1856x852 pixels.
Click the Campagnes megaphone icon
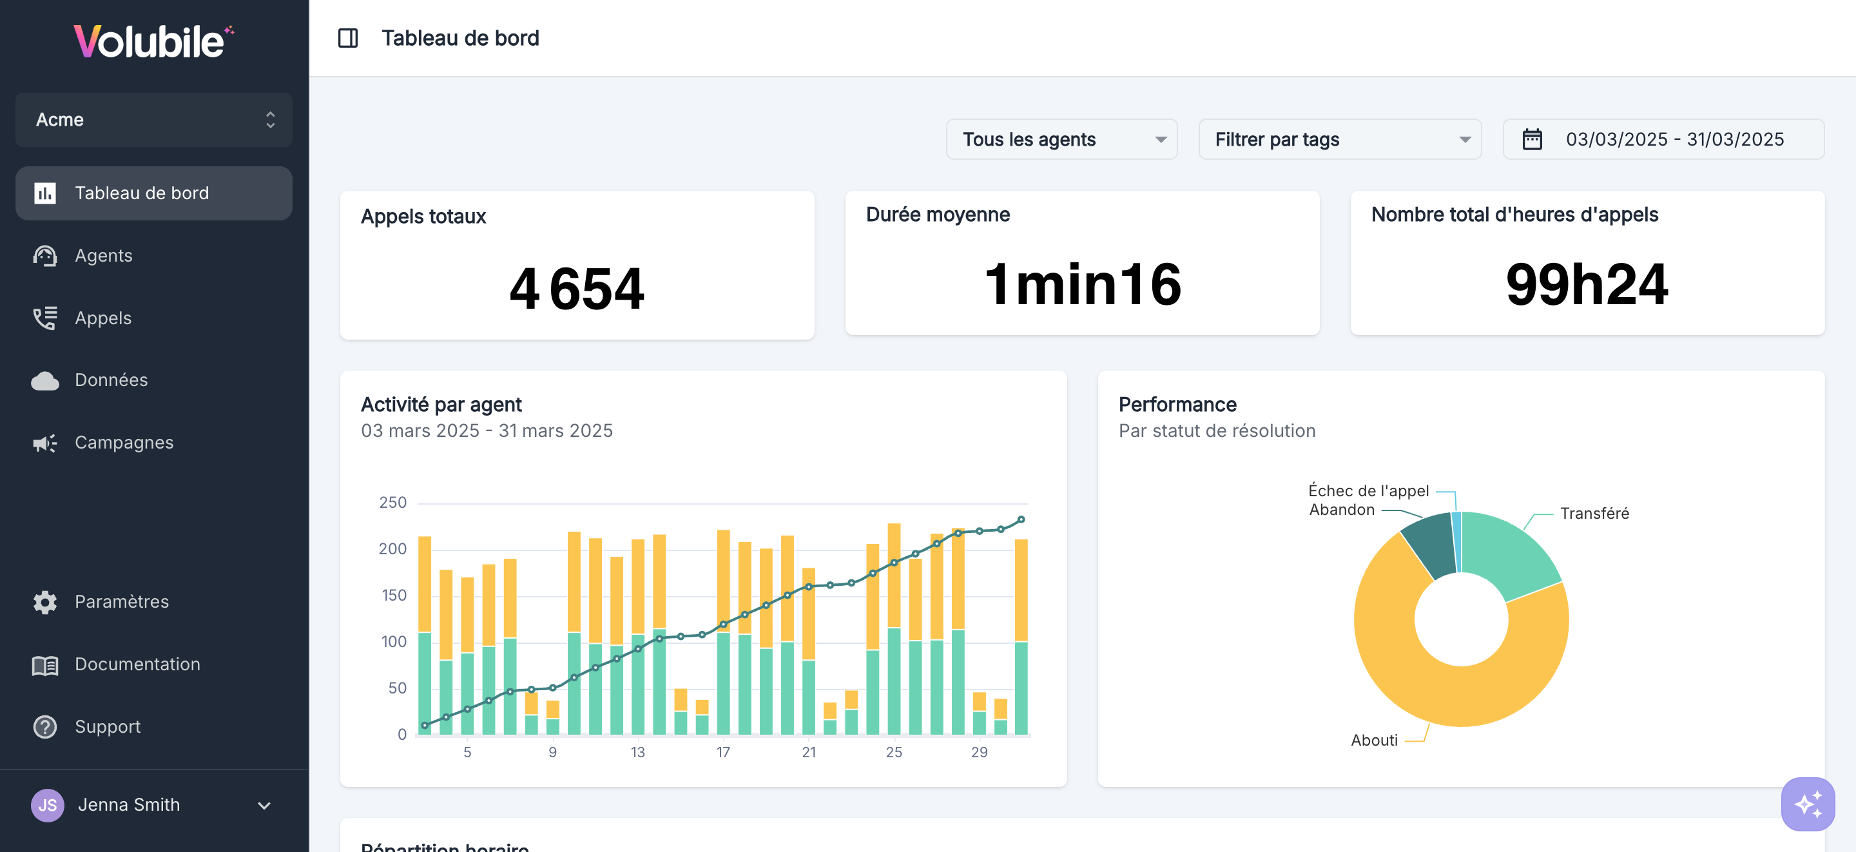tap(44, 443)
